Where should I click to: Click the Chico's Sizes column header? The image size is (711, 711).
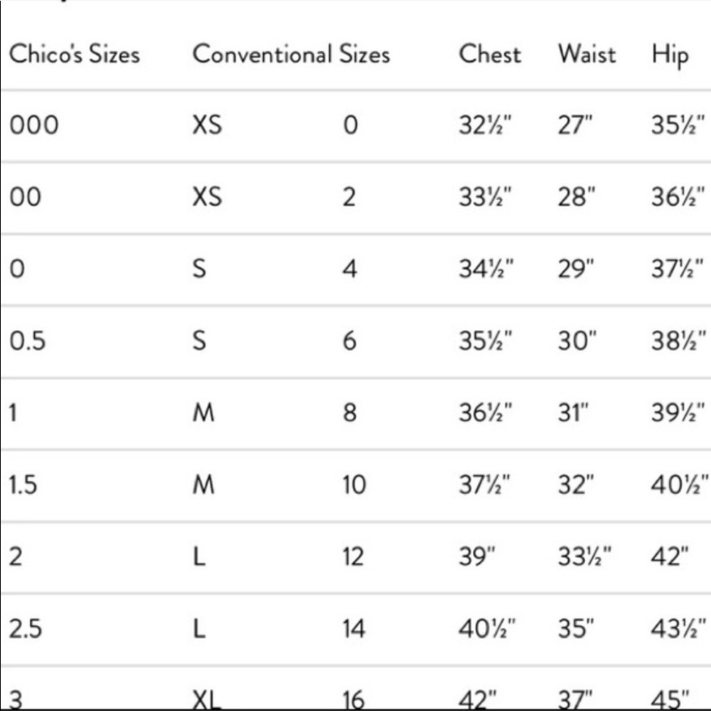pyautogui.click(x=75, y=54)
